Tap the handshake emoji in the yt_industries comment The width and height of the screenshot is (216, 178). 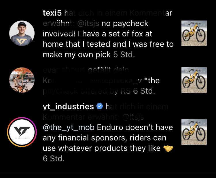pyautogui.click(x=169, y=149)
